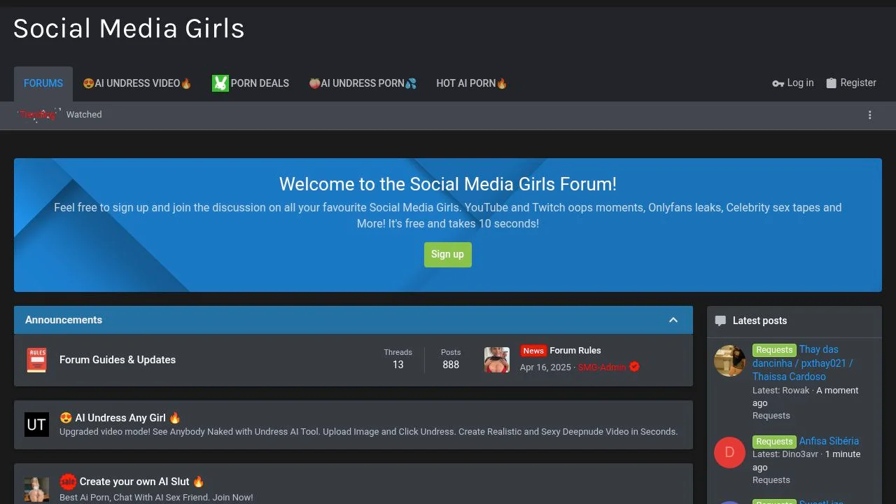Select the Watched menu item

pos(83,114)
